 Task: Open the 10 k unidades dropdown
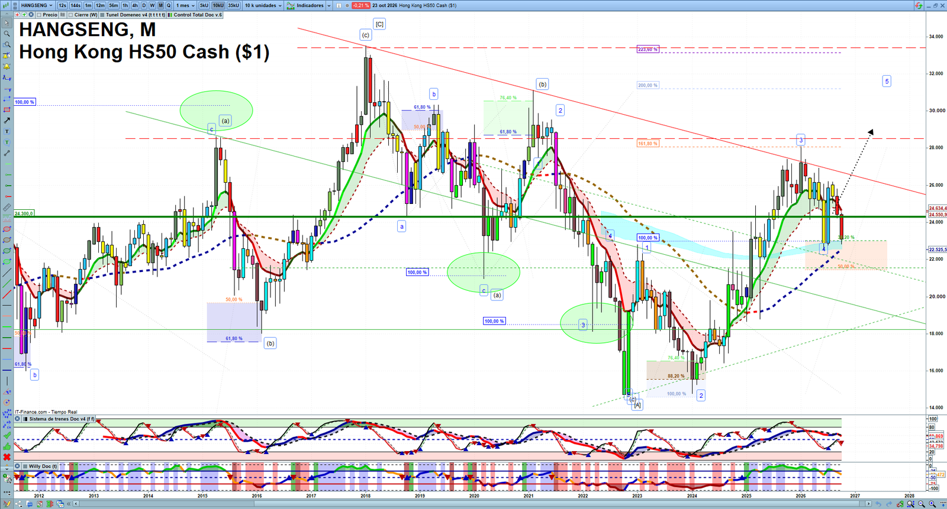263,5
